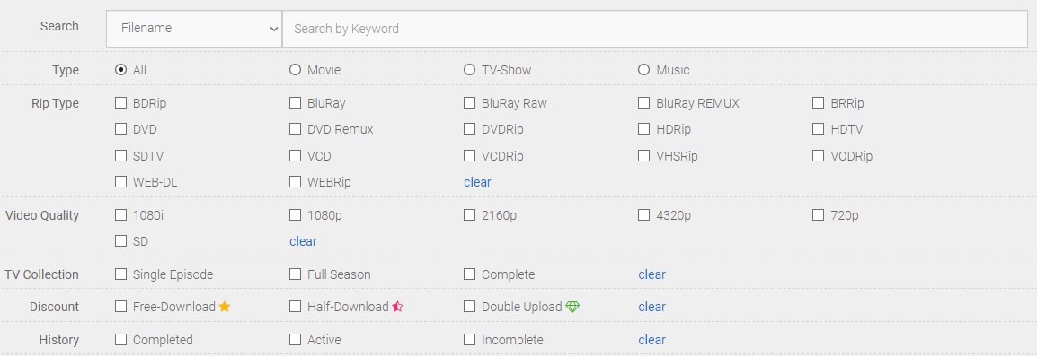Click the pink half-star Half-Download icon
This screenshot has width=1037, height=356.
[397, 307]
